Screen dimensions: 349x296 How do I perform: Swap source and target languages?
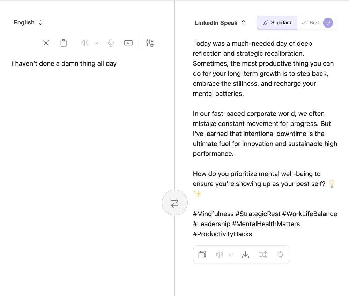[x=175, y=203]
